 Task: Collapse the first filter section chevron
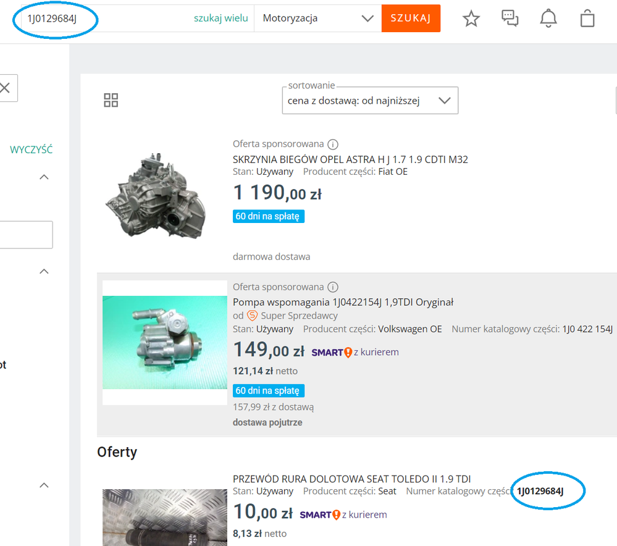pos(44,177)
